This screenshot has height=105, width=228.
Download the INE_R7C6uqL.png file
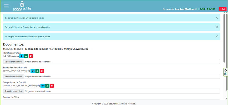pyautogui.click(x=26, y=56)
